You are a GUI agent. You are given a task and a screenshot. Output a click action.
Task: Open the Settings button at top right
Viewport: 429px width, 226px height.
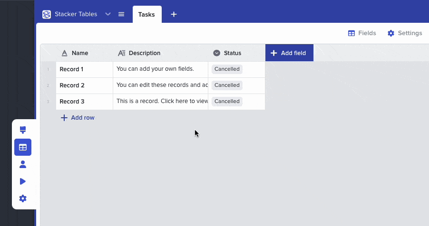point(405,33)
